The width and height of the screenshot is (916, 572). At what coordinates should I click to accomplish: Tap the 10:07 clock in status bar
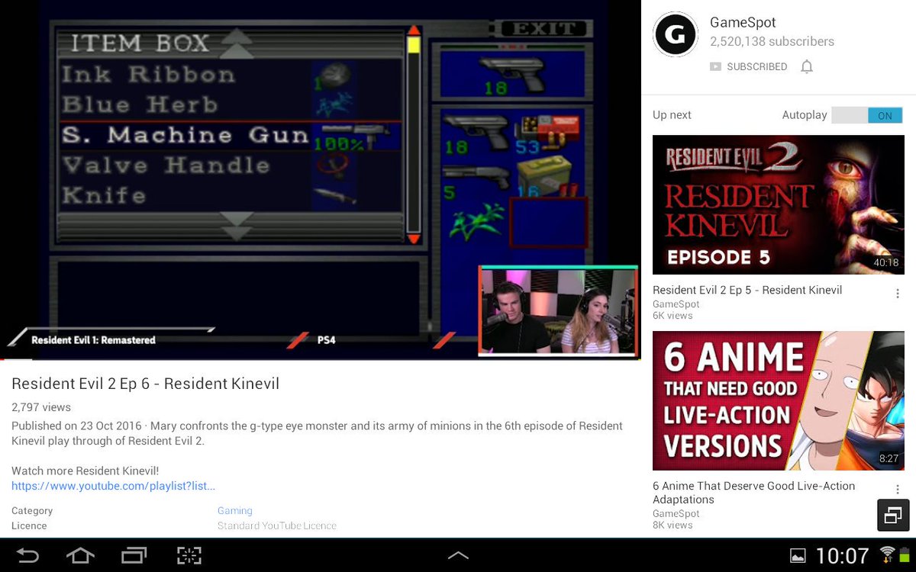point(843,555)
